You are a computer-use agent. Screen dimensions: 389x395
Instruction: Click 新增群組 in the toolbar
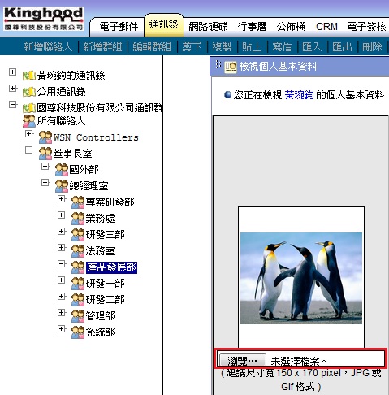pyautogui.click(x=102, y=47)
